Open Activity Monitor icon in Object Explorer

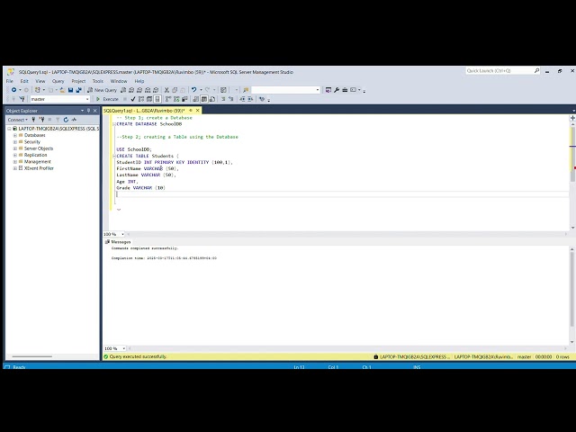tap(74, 120)
